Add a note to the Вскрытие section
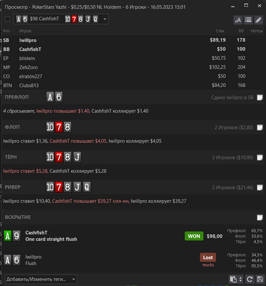The height and width of the screenshot is (286, 266). pyautogui.click(x=259, y=217)
